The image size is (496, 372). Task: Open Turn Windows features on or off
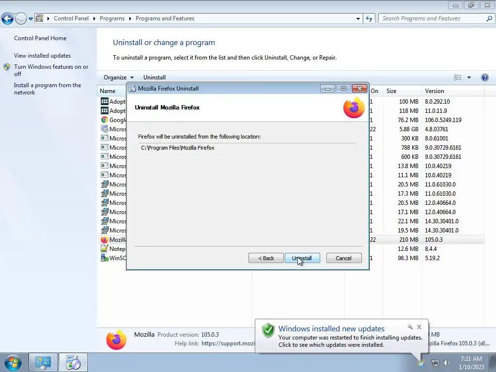(x=51, y=70)
